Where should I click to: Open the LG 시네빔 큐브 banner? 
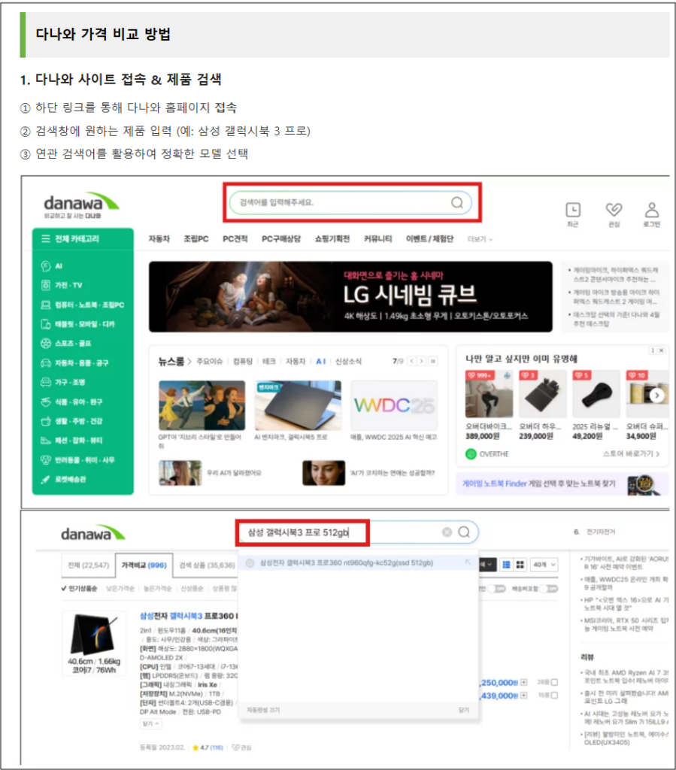(x=350, y=296)
